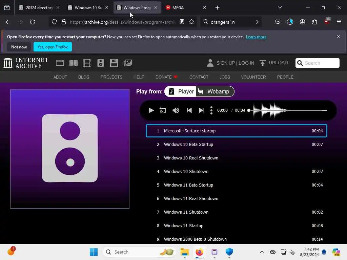Dismiss the Firefox startup notification bar
347x260 pixels.
pyautogui.click(x=339, y=37)
